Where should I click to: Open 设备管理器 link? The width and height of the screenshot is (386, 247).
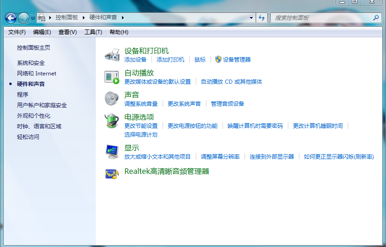pos(237,59)
